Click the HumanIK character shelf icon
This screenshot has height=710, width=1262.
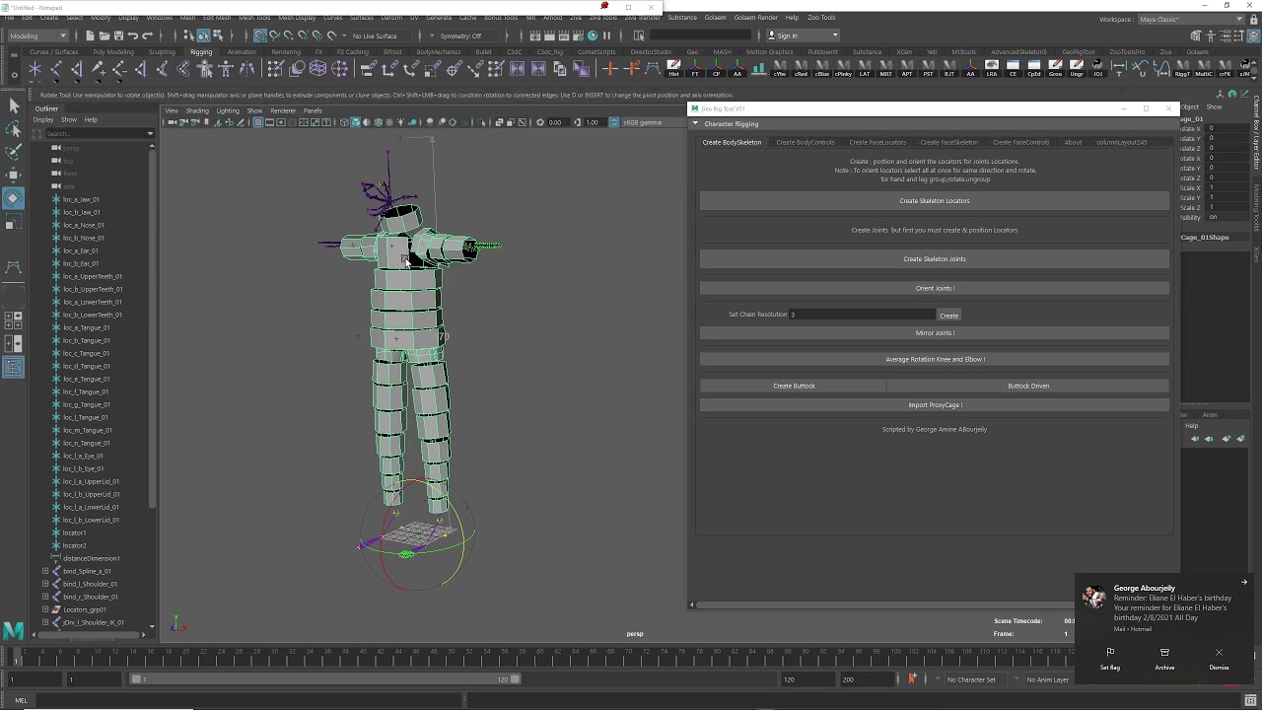205,69
